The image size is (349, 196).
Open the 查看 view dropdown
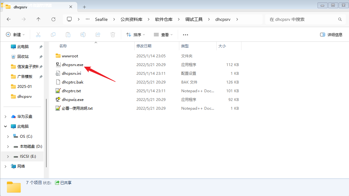[x=163, y=35]
